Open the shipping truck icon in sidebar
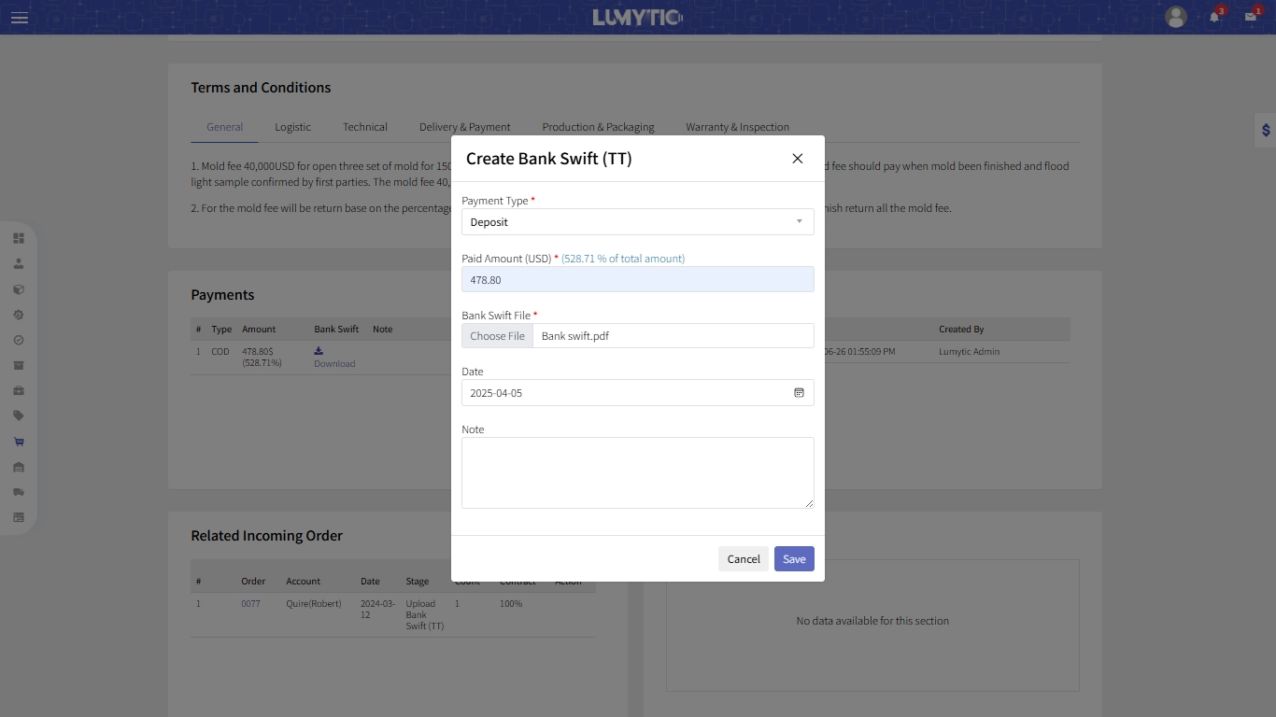 19,492
